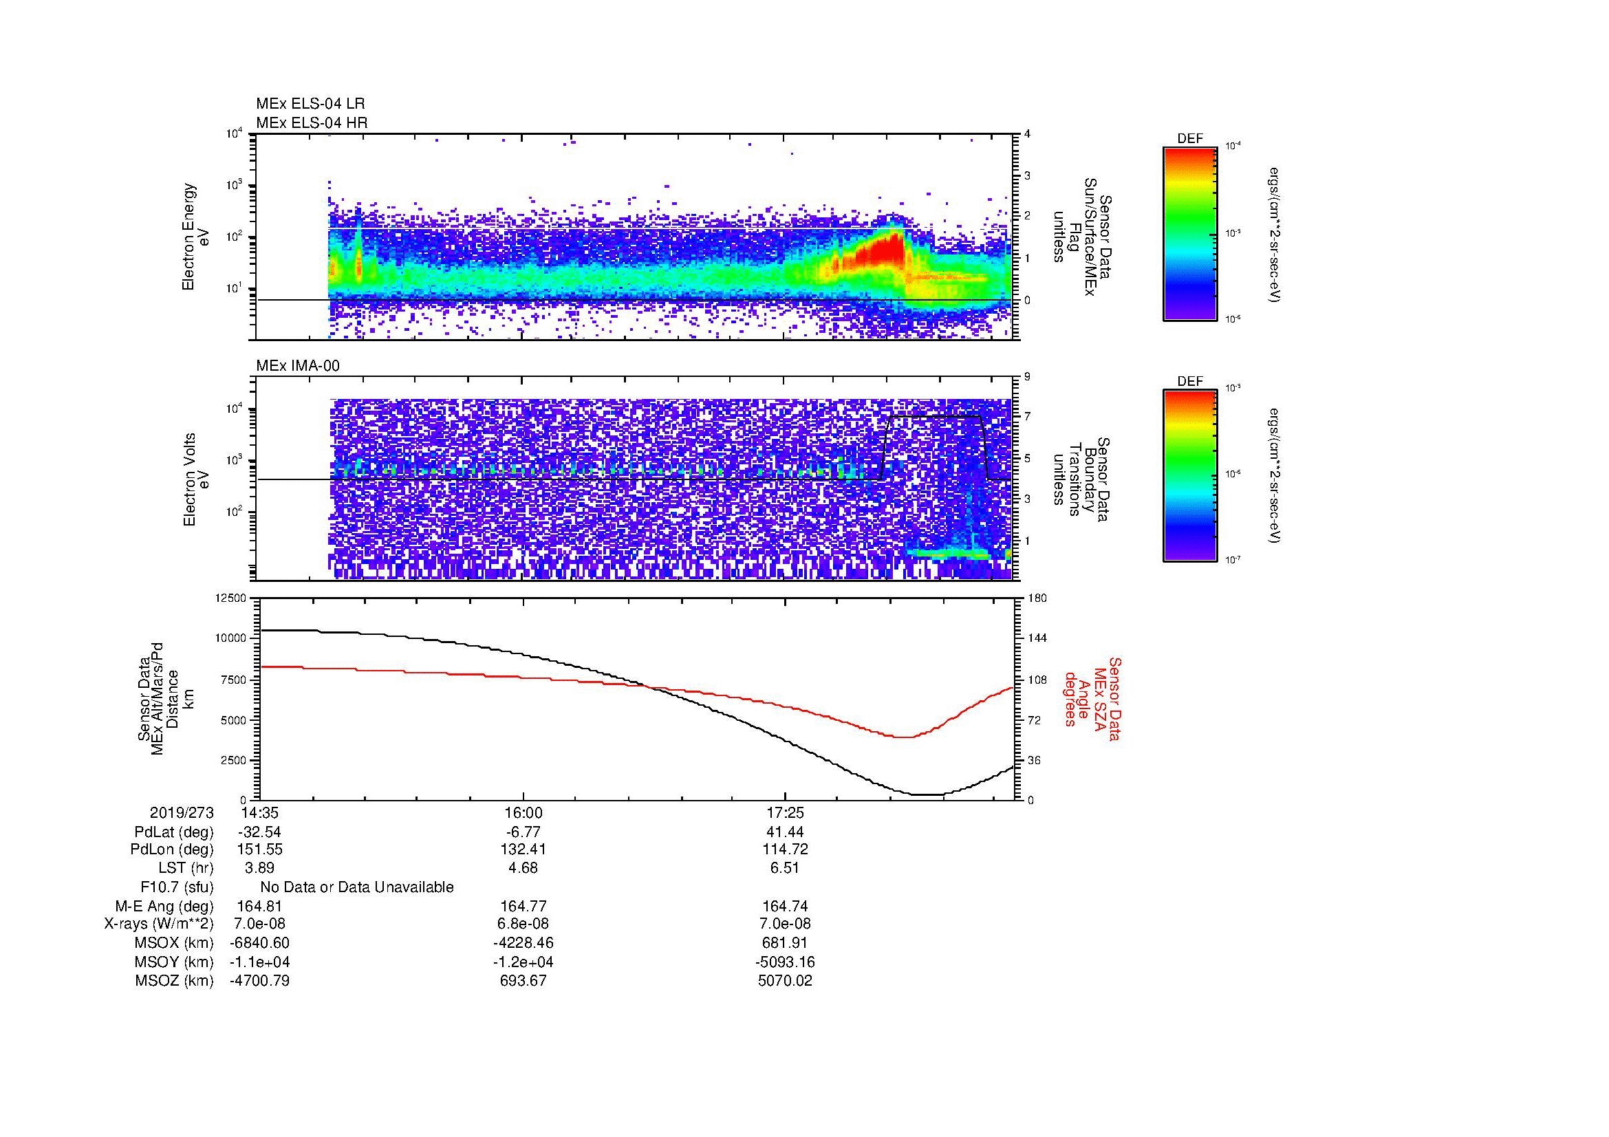The height and width of the screenshot is (1137, 1609).
Task: Click the MSOY value '-1.2e+04'
Action: coord(523,962)
